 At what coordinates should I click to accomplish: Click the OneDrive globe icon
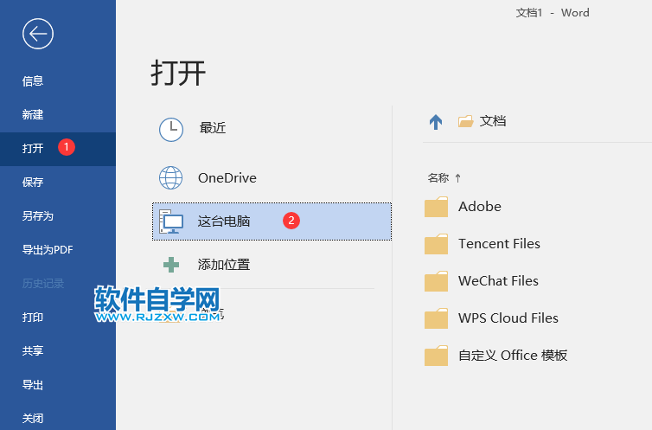pos(171,178)
